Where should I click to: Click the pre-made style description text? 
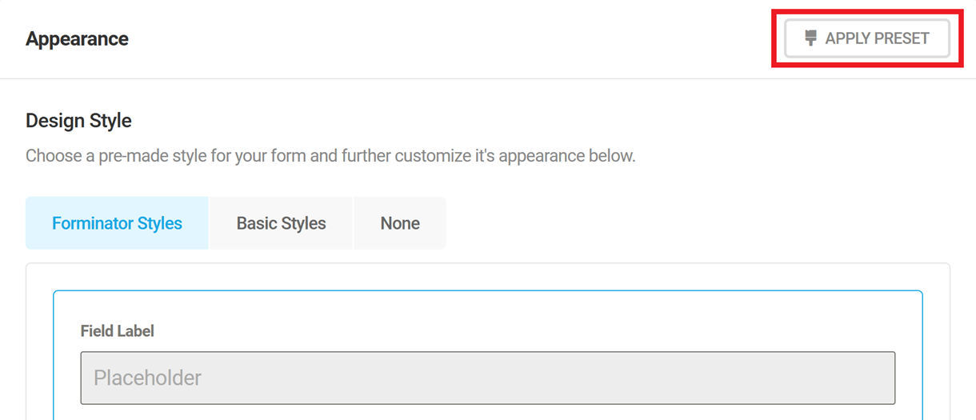click(x=330, y=155)
